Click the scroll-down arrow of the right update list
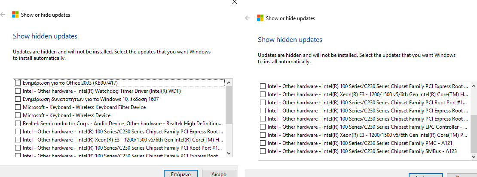 pyautogui.click(x=474, y=157)
